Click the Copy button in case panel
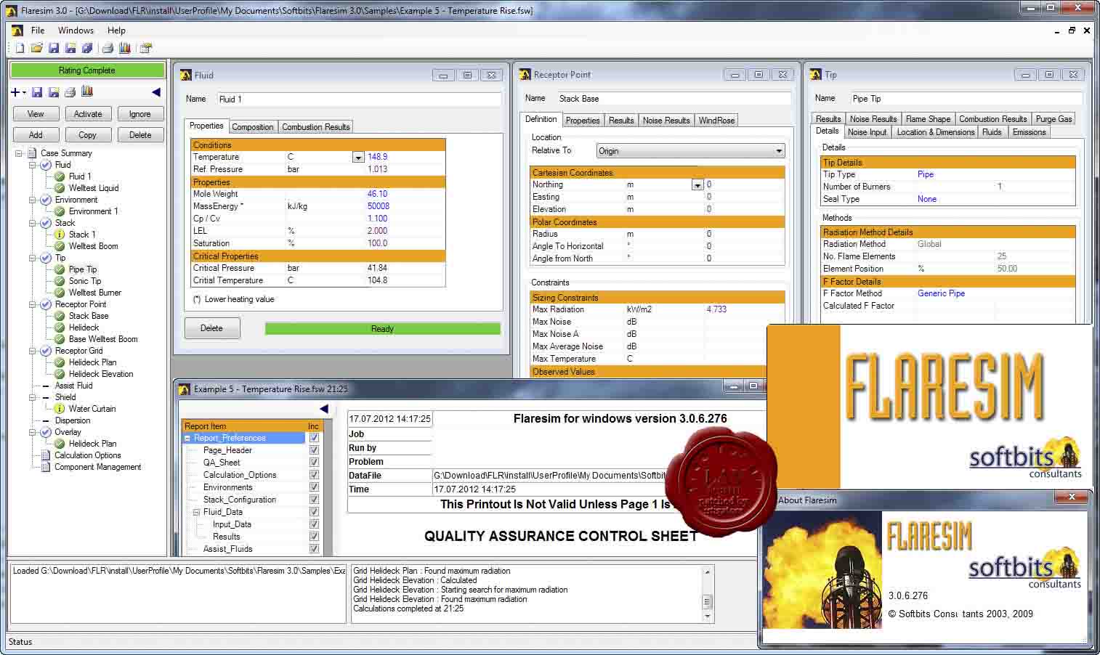Screen dimensions: 1100x655 88,135
